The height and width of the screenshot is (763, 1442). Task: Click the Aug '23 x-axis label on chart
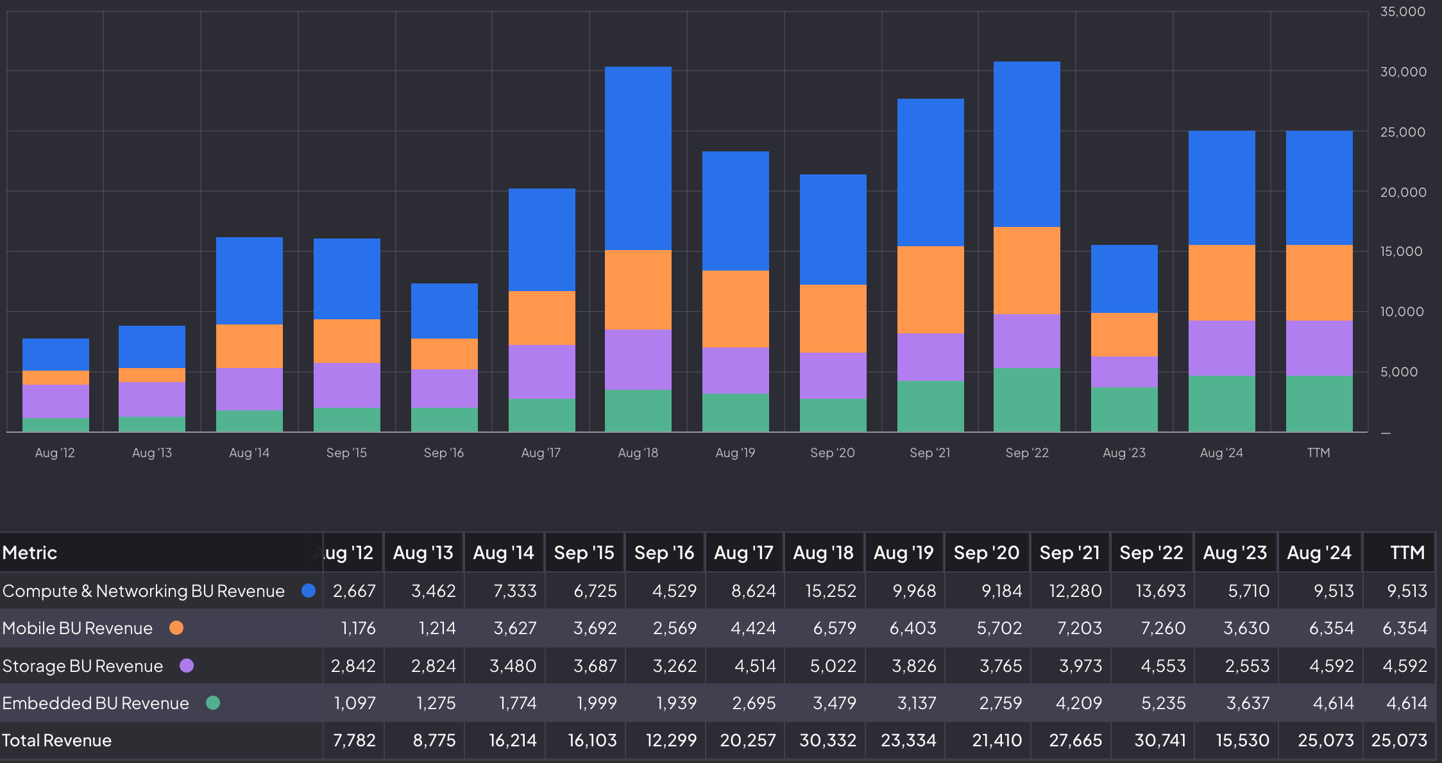click(1124, 453)
